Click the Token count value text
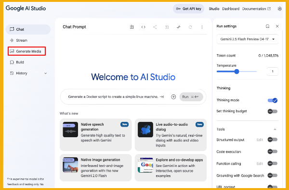 pos(268,56)
